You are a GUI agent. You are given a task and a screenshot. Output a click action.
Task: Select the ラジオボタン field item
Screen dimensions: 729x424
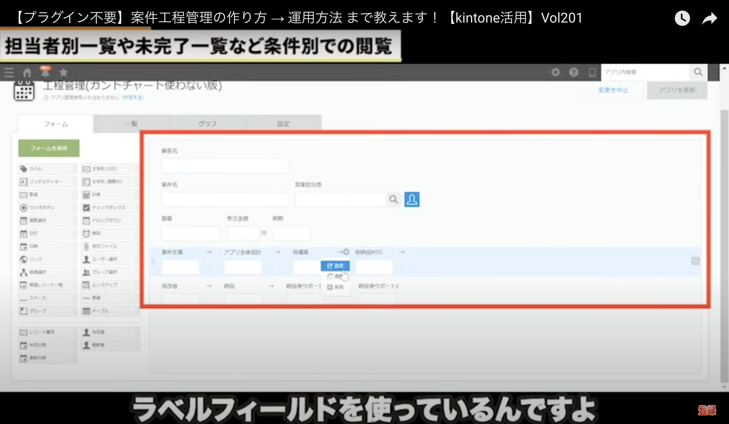pos(42,207)
